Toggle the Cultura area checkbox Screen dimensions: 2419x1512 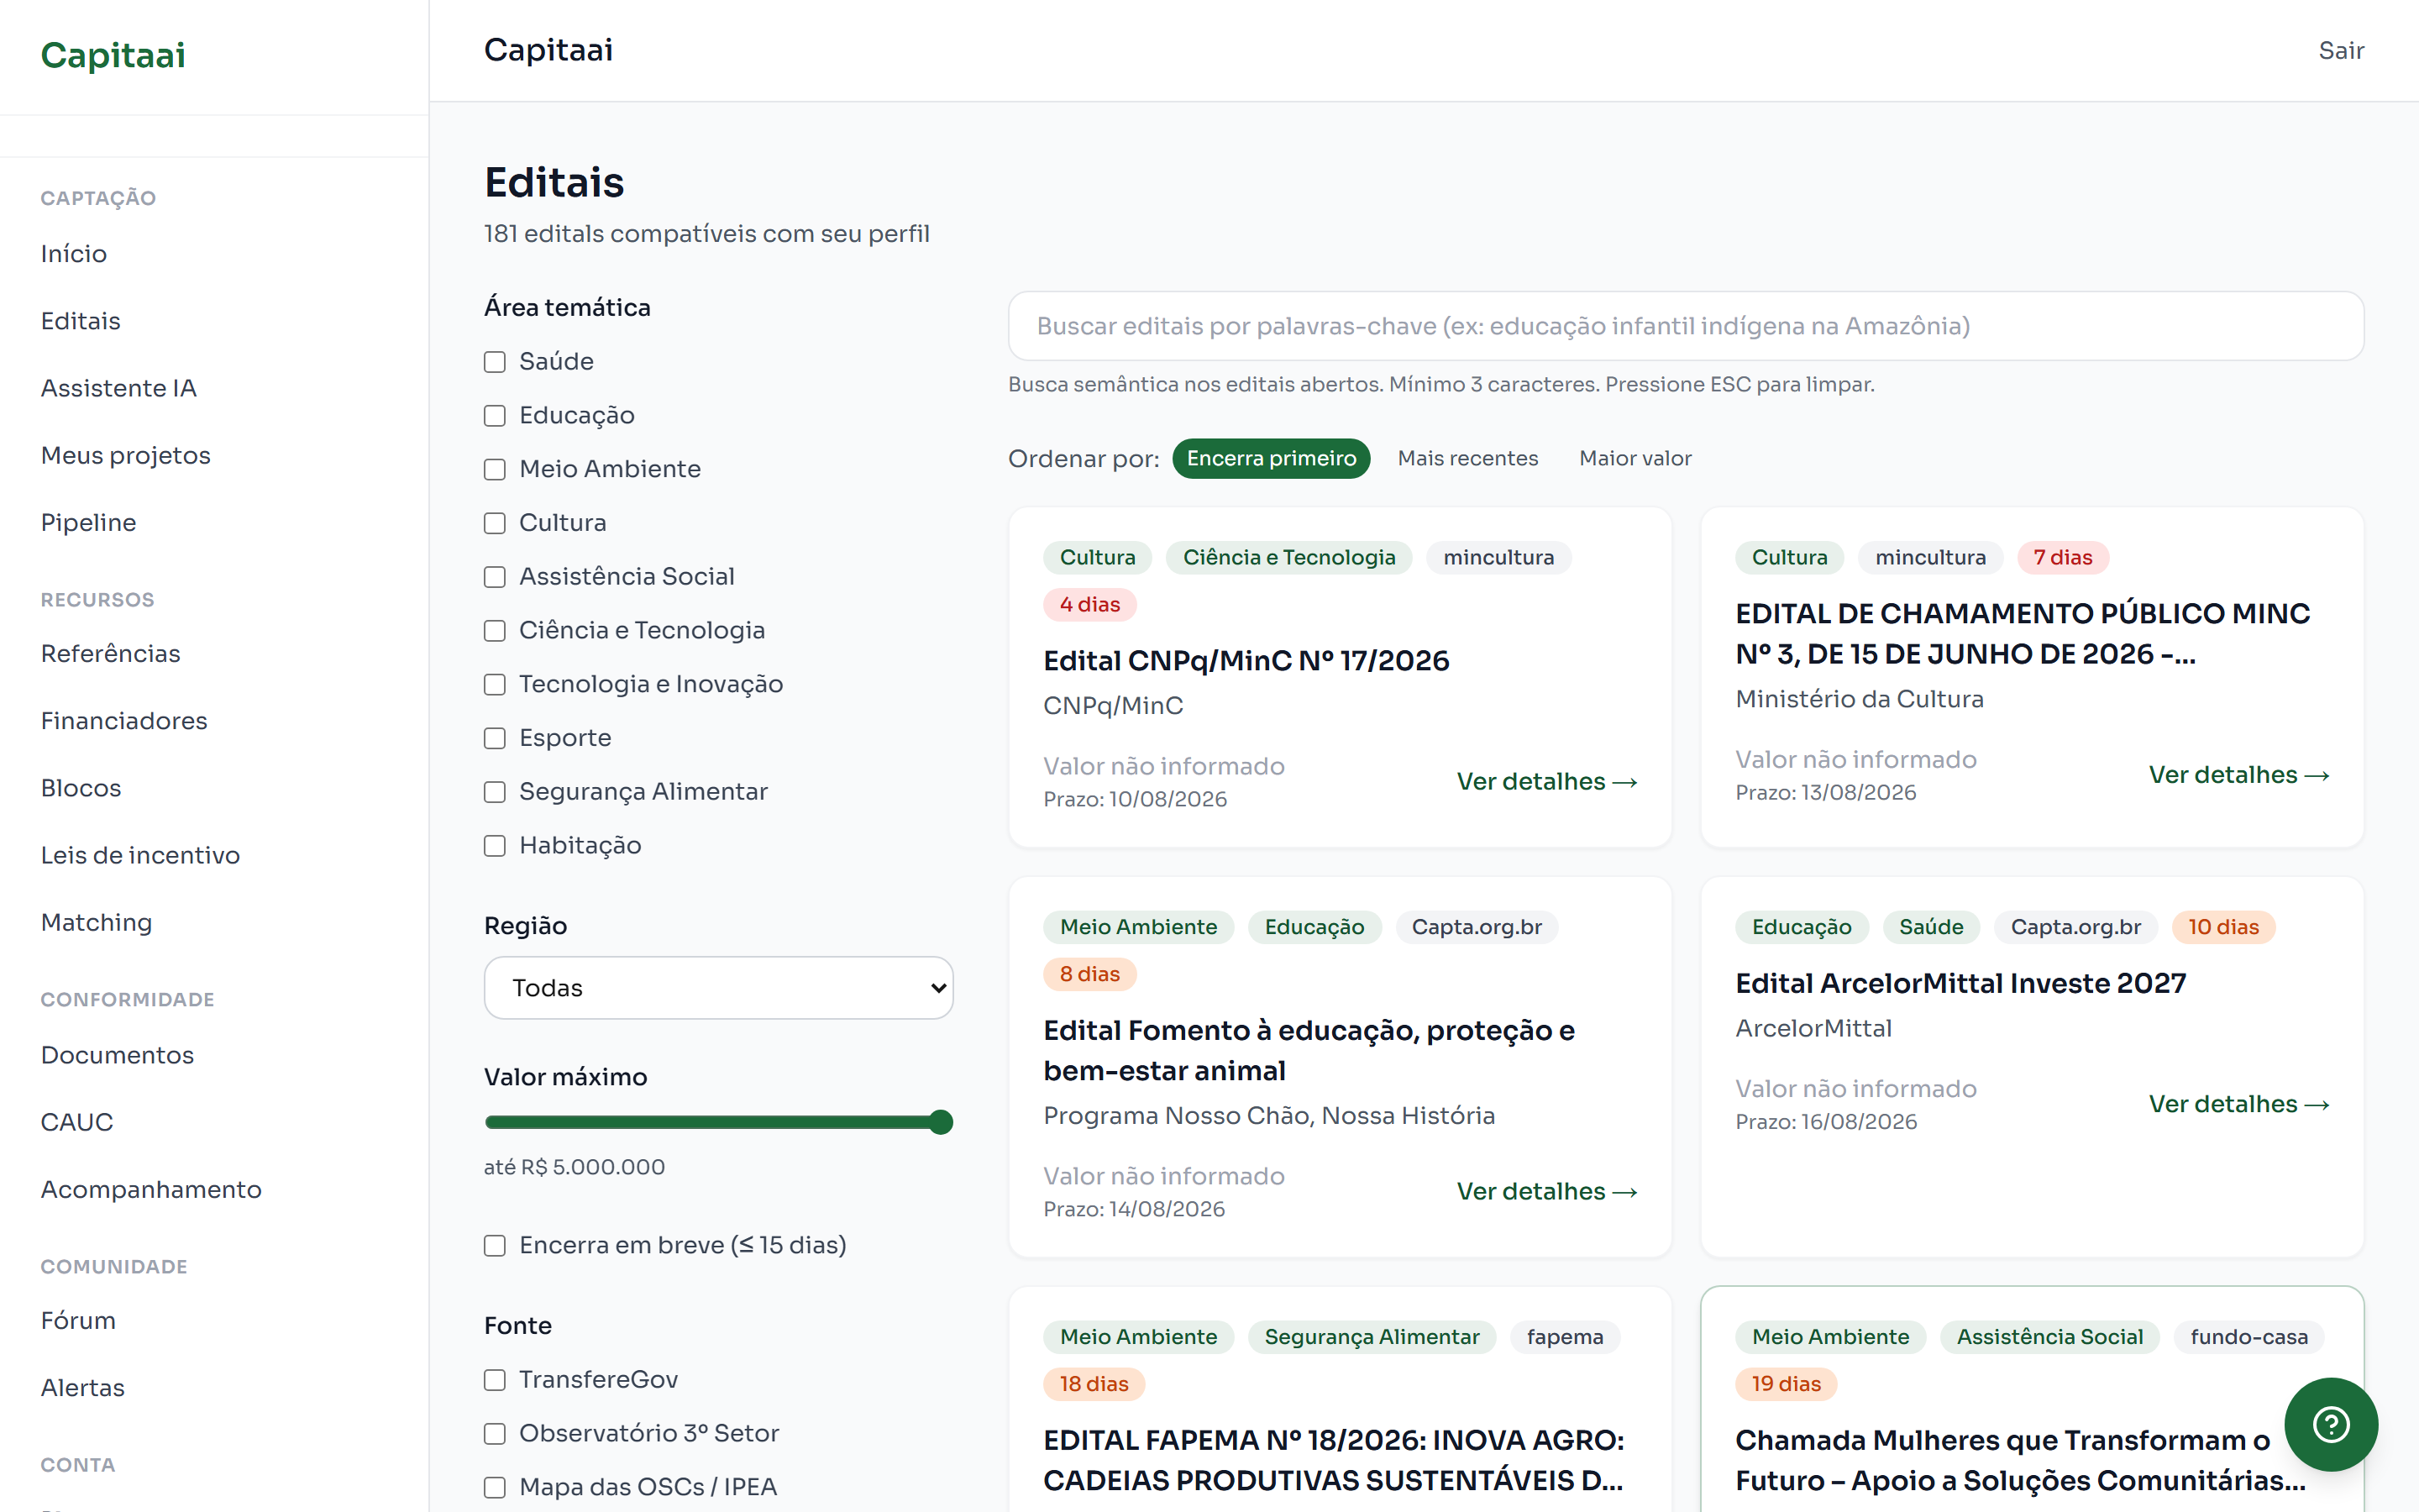click(495, 523)
